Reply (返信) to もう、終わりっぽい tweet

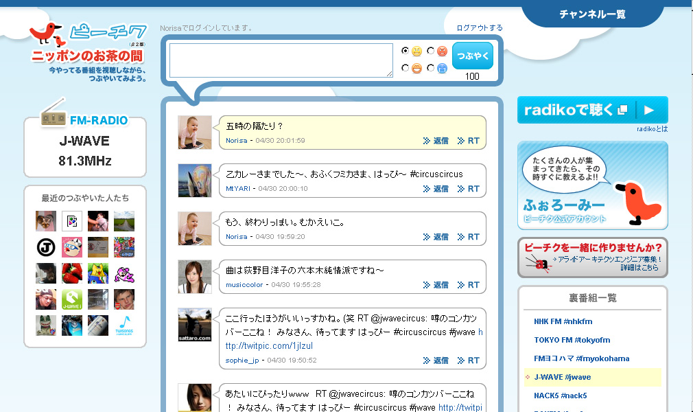tap(436, 237)
